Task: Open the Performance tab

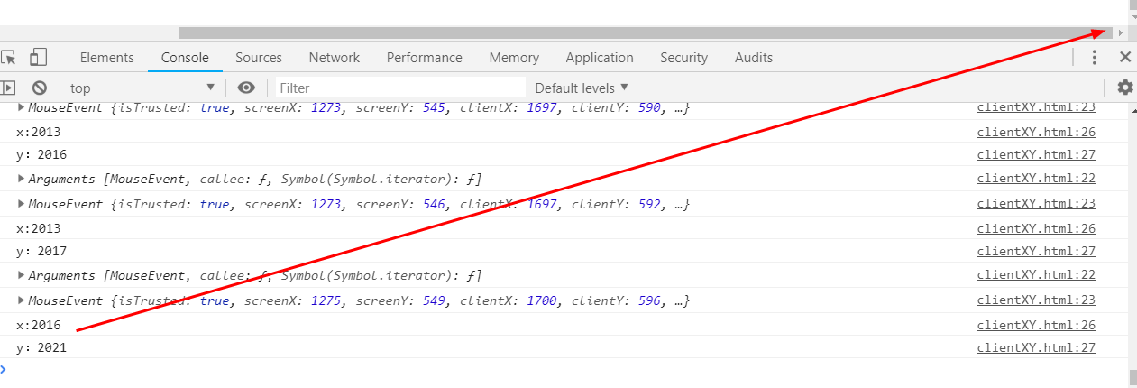Action: pyautogui.click(x=425, y=58)
